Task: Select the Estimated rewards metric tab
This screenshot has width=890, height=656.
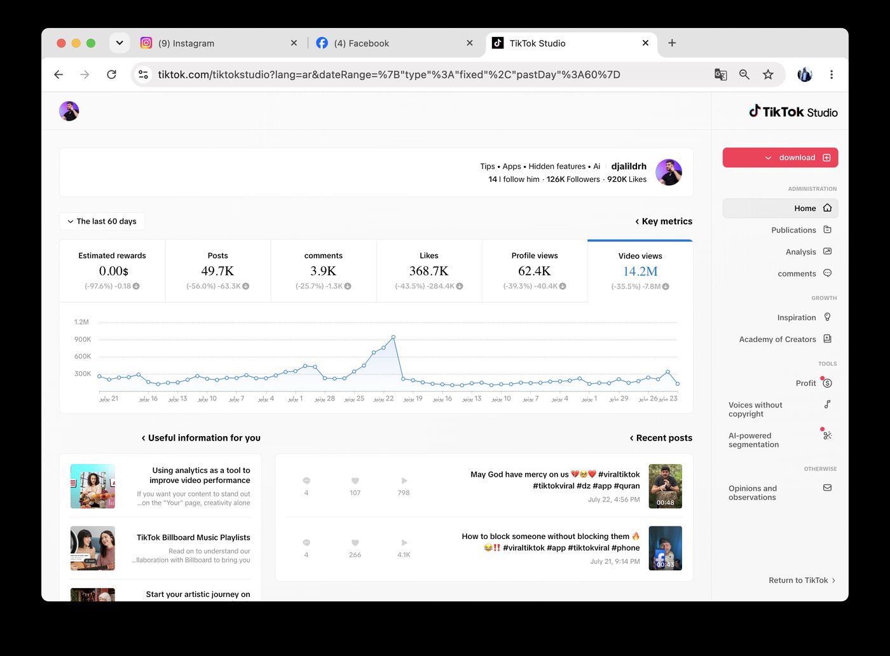Action: coord(113,271)
